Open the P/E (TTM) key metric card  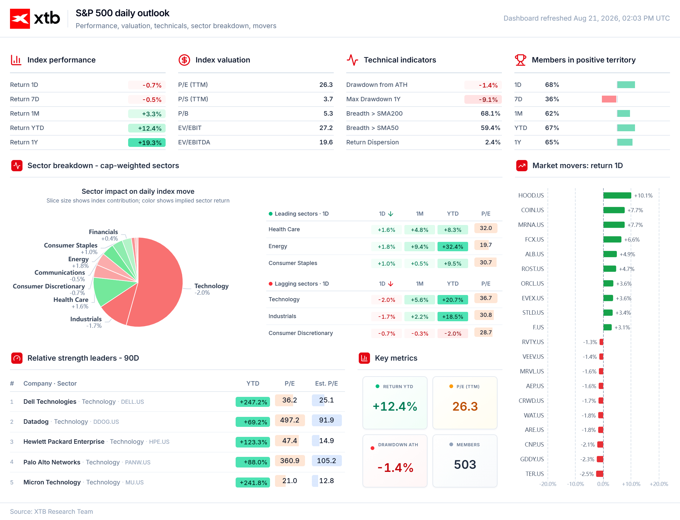tap(465, 403)
